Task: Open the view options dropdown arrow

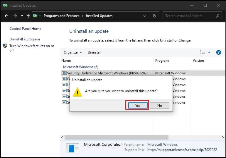Action: click(x=209, y=52)
